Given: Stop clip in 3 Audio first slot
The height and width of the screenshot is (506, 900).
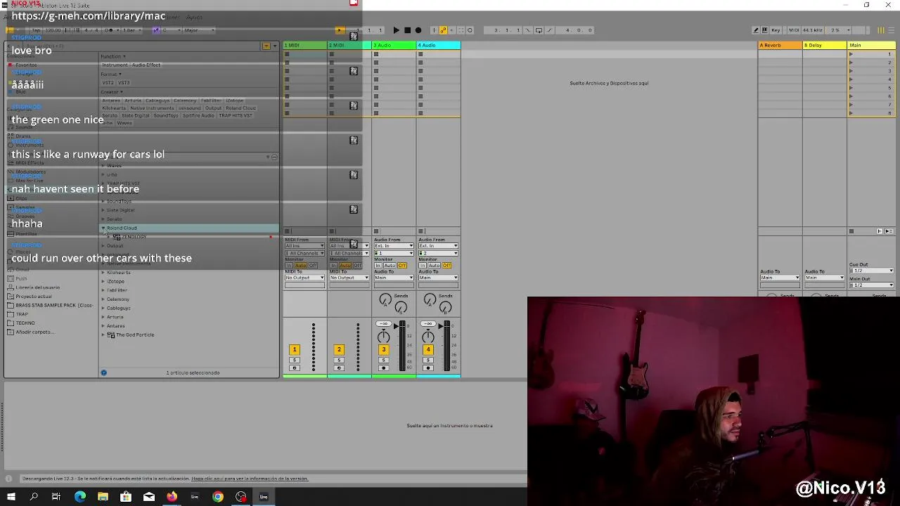Looking at the screenshot, I should (x=376, y=54).
